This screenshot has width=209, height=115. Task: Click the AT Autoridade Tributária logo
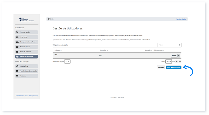click(26, 20)
